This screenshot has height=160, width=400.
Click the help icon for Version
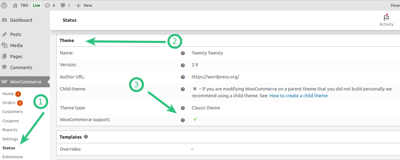click(183, 65)
